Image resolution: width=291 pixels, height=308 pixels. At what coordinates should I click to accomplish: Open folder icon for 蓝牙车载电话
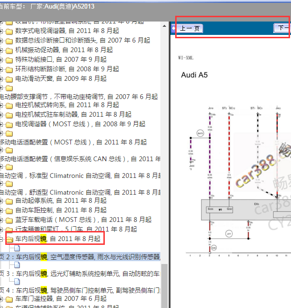click(9, 220)
